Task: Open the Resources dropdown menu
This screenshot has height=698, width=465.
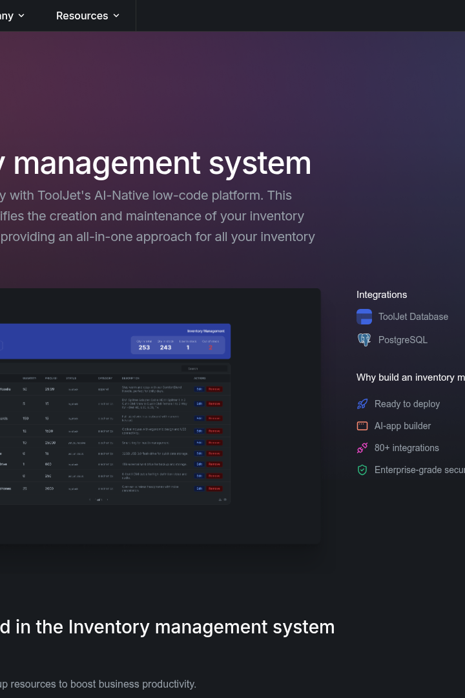Action: [x=88, y=16]
